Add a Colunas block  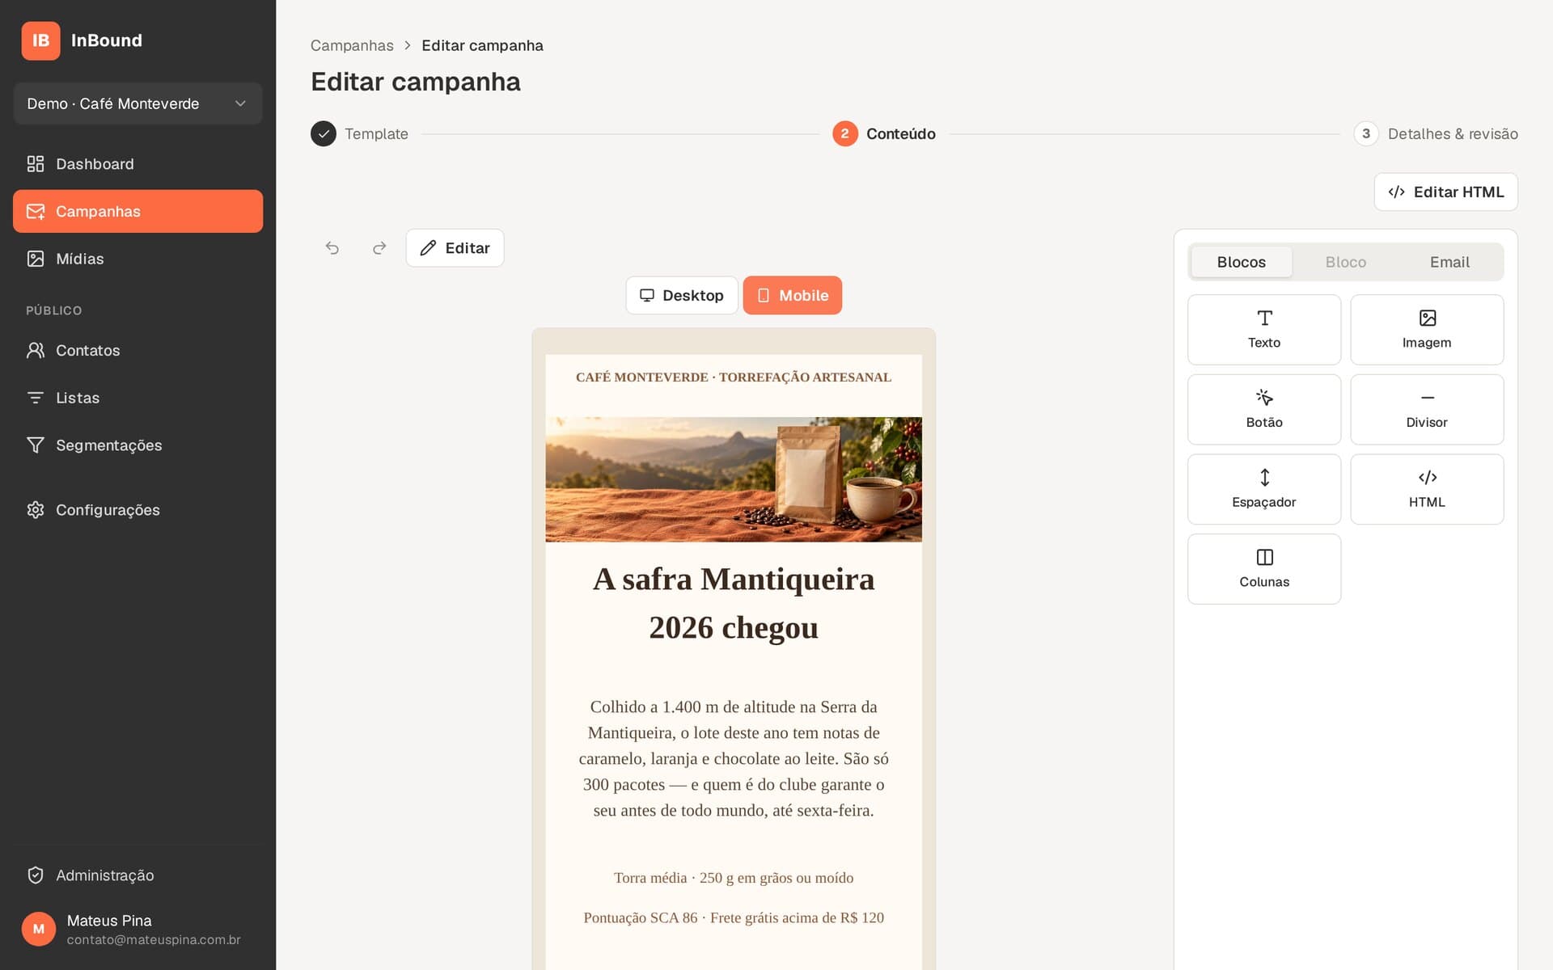tap(1264, 569)
